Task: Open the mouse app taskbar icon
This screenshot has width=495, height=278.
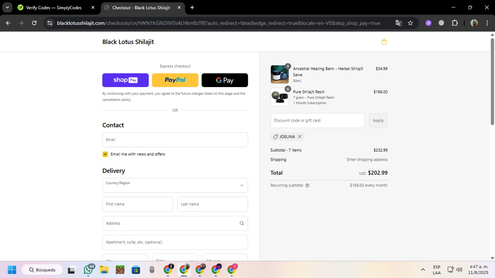Action: pos(152,270)
